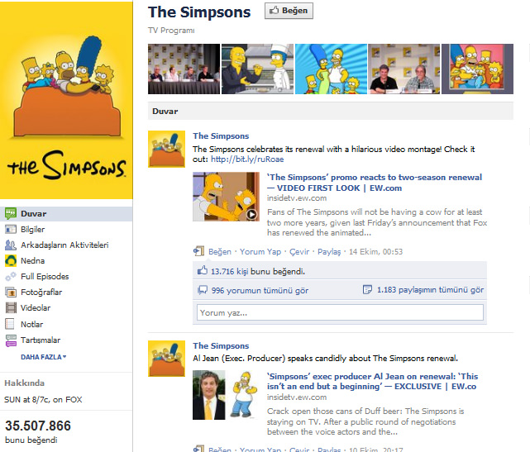View all 1.183 shares

click(430, 290)
